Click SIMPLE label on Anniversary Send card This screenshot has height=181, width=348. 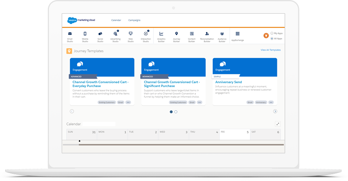tap(226, 77)
